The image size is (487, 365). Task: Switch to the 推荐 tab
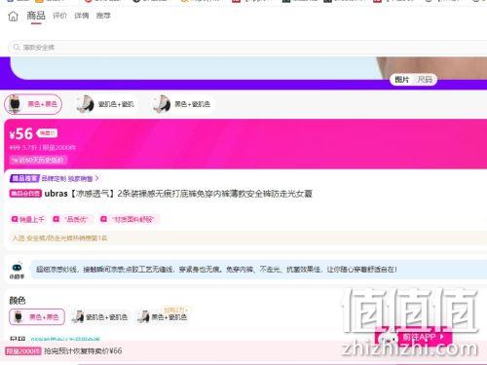click(x=103, y=16)
